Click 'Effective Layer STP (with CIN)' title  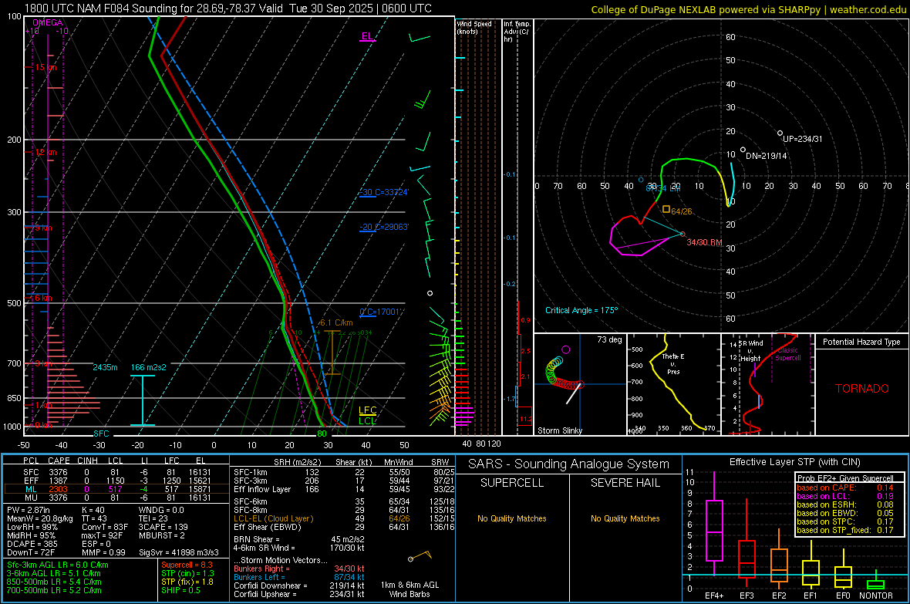[794, 462]
